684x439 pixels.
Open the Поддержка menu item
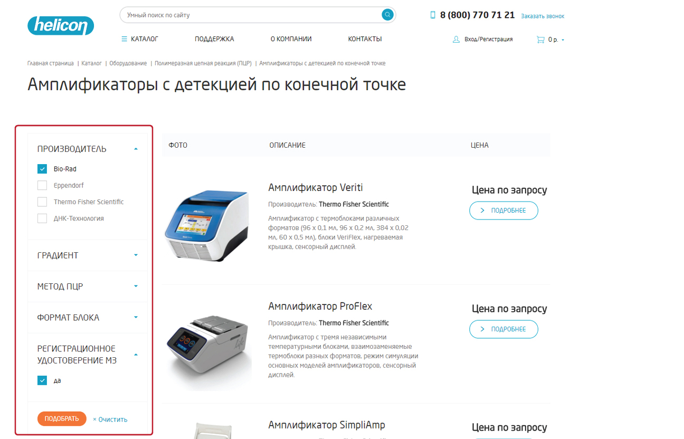point(214,39)
